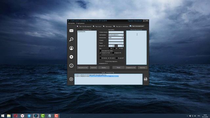The image size is (210, 118).
Task: Click the taskbar clock and date
Action: click(x=205, y=116)
